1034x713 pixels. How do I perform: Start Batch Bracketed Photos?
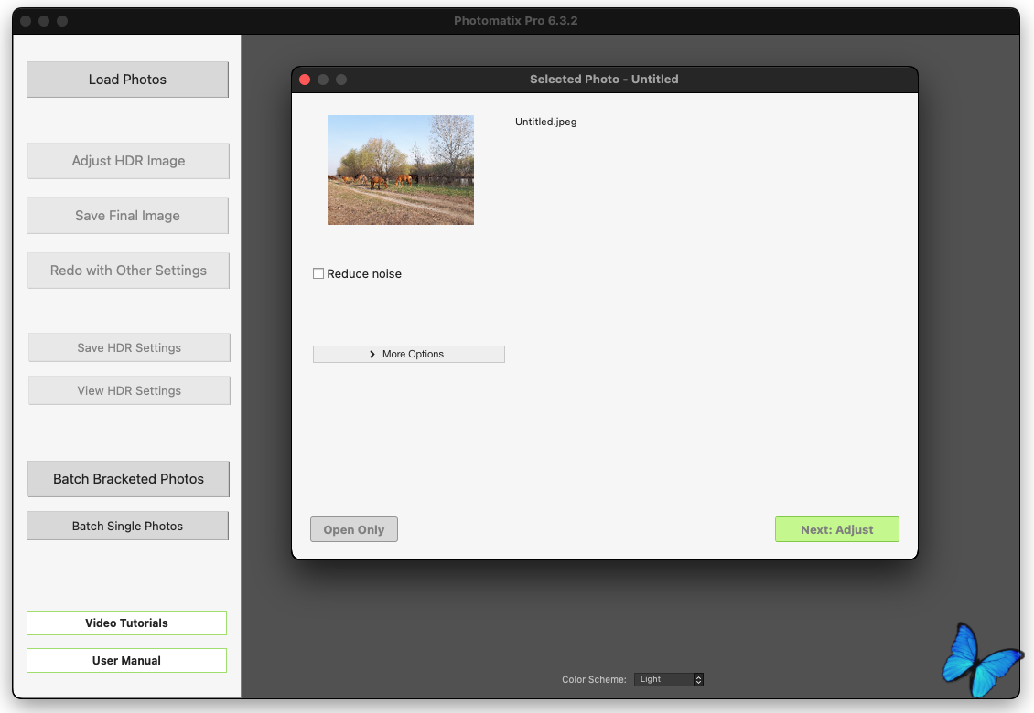click(x=128, y=479)
